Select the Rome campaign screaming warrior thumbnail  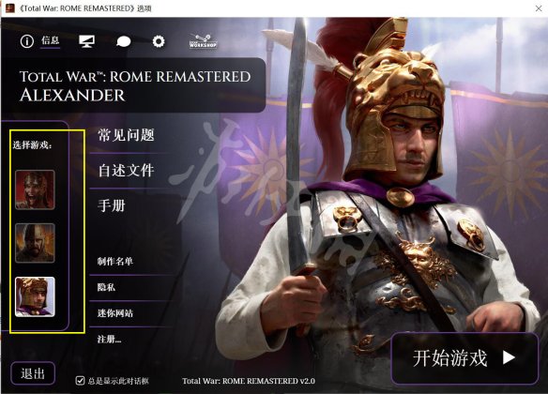click(35, 189)
